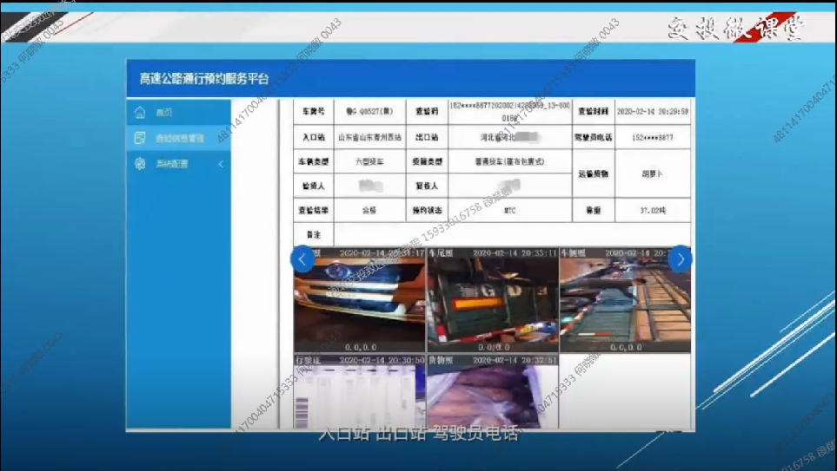This screenshot has width=837, height=471.
Task: Click the 入口站 label cell
Action: pos(314,137)
